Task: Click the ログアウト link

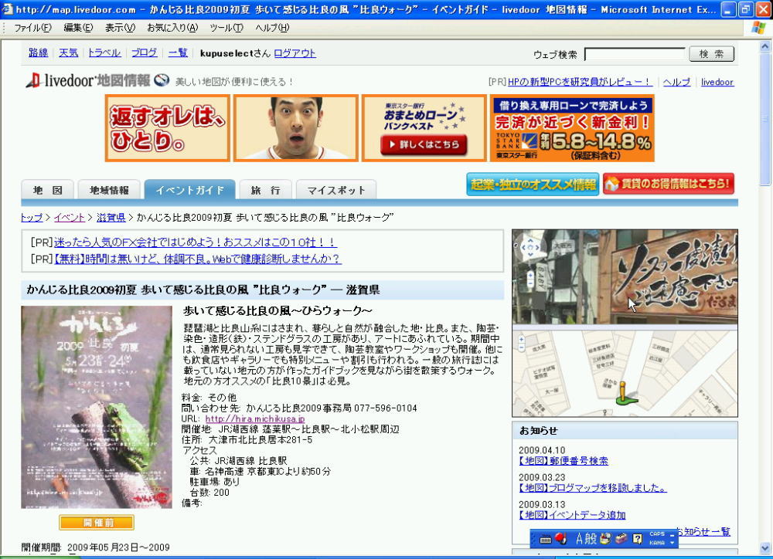Action: point(295,53)
